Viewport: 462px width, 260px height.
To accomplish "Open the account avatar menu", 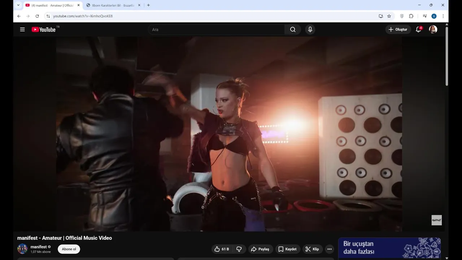I will [x=433, y=30].
